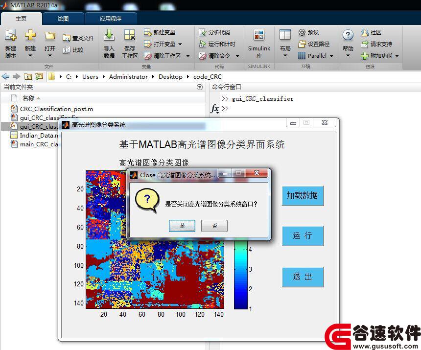Click Clear Workspace button
The image size is (421, 350).
(x=163, y=56)
